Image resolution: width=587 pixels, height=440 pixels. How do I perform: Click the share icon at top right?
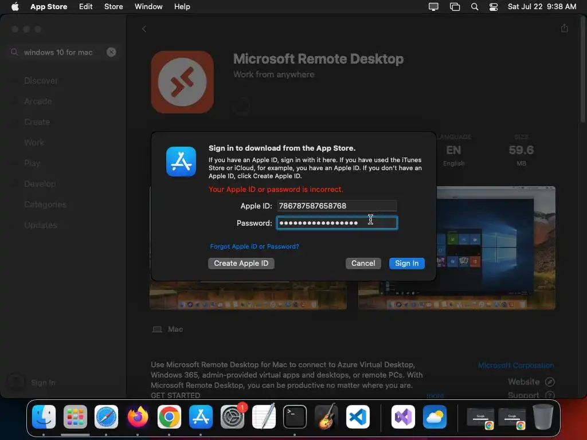click(565, 29)
